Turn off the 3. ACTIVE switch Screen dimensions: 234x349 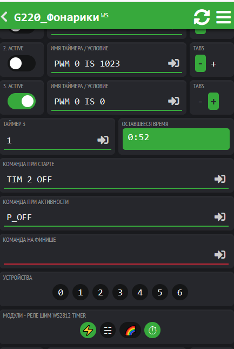coord(22,101)
